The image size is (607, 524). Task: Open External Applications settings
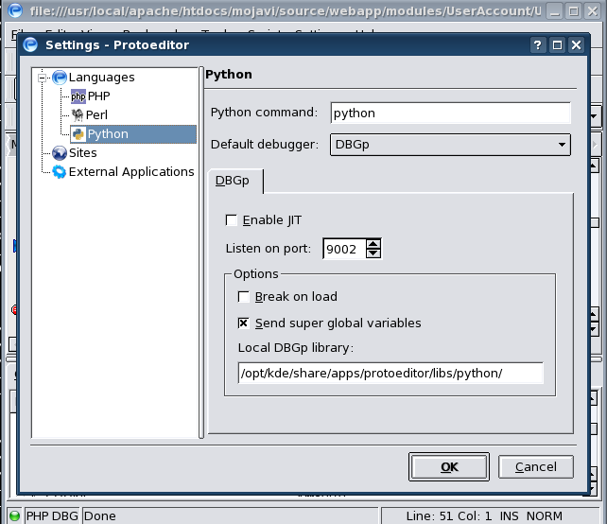131,171
